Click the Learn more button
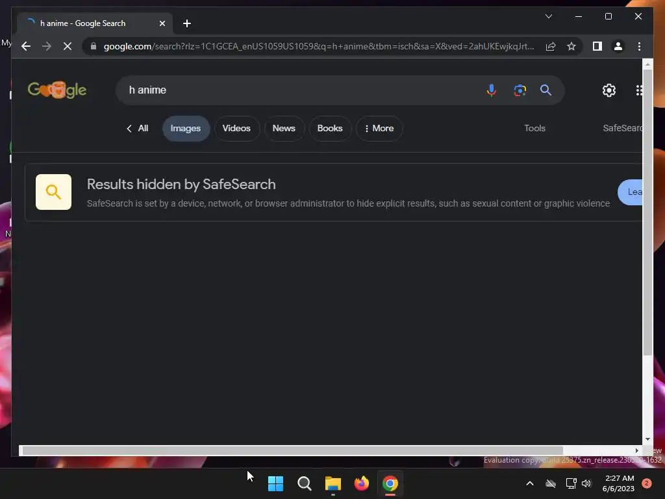Image resolution: width=665 pixels, height=499 pixels. 630,192
